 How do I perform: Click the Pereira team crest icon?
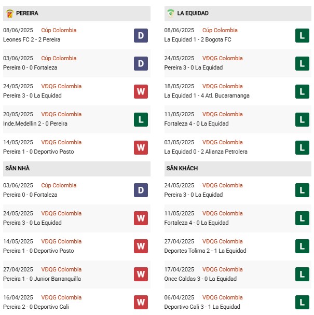coord(9,13)
